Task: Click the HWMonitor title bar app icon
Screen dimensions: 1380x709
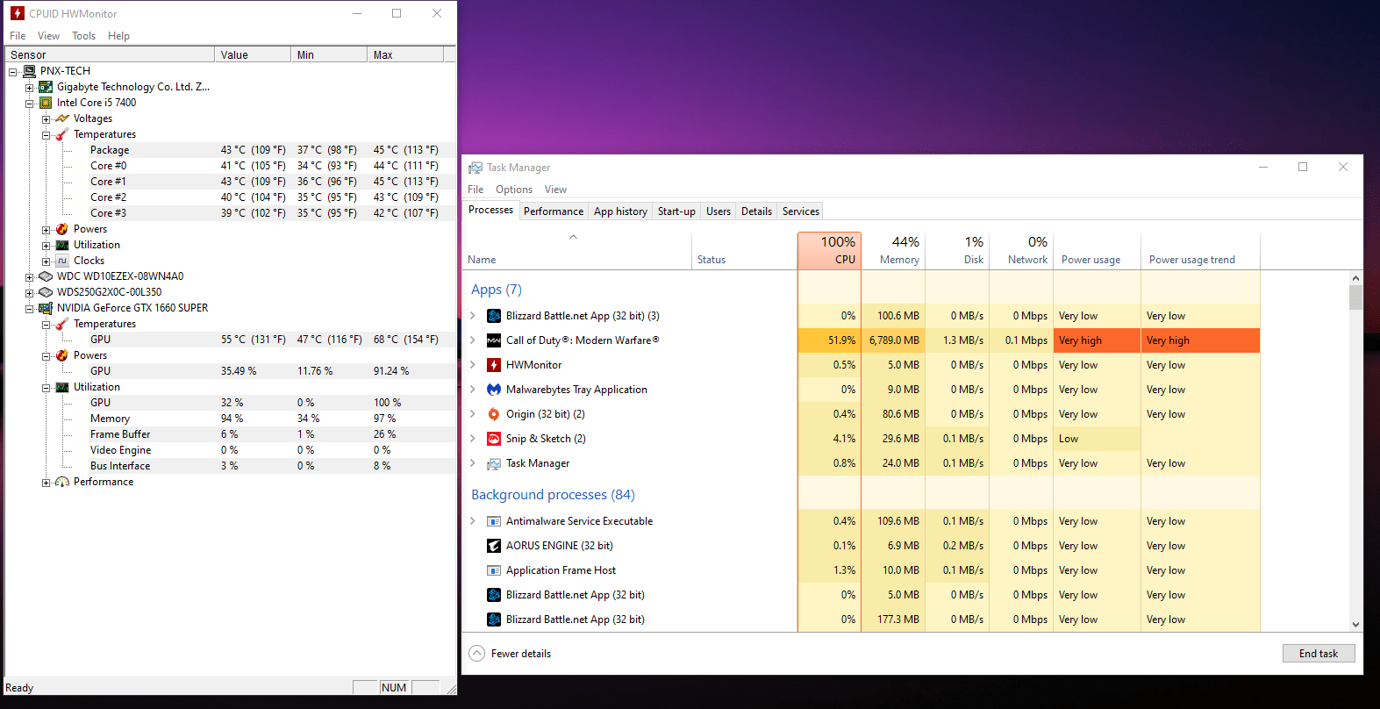Action: [x=18, y=13]
